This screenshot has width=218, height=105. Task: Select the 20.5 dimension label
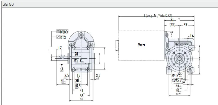click(x=78, y=86)
